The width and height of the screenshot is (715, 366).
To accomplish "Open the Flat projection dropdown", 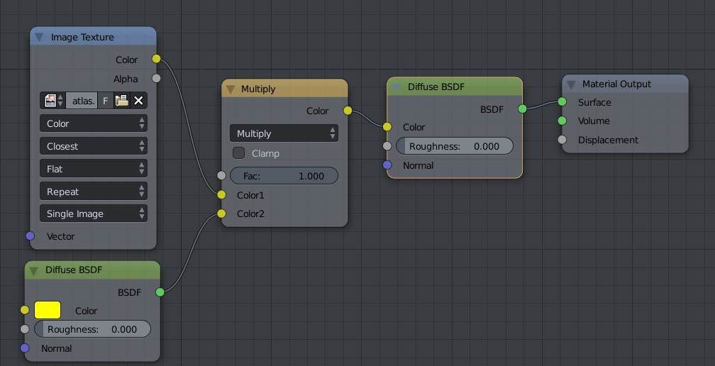I will pos(94,169).
